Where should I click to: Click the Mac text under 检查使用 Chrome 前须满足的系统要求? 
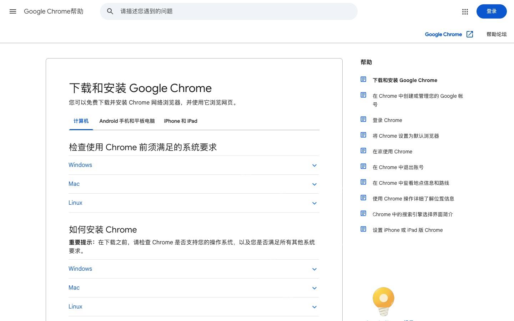pyautogui.click(x=74, y=184)
